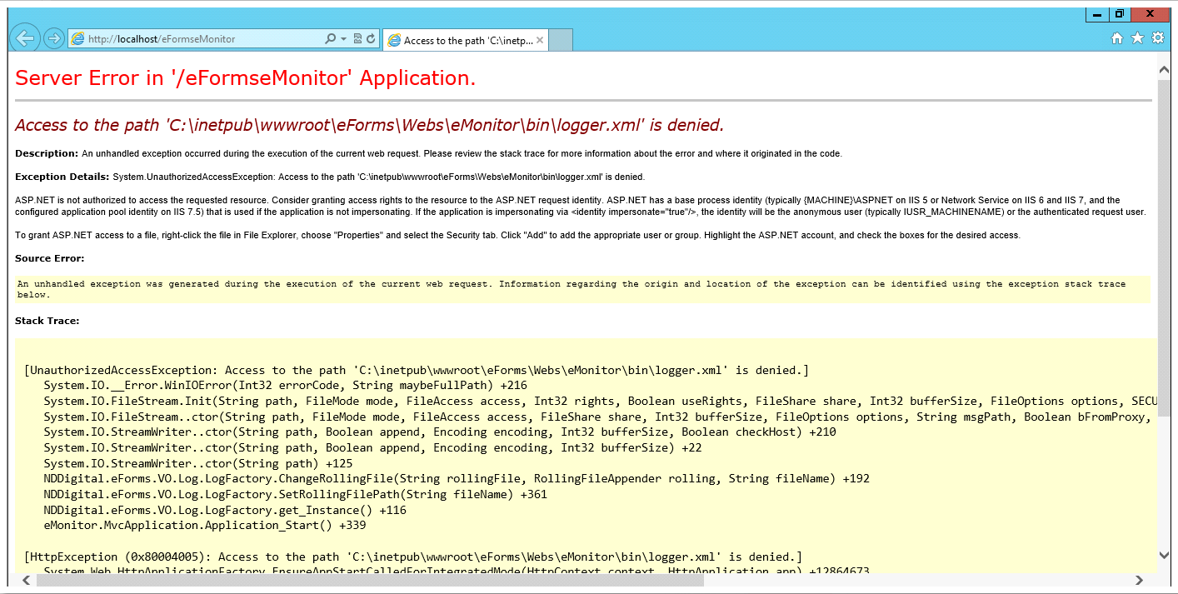The height and width of the screenshot is (594, 1178).
Task: Click the Back navigation arrow
Action: click(x=25, y=38)
